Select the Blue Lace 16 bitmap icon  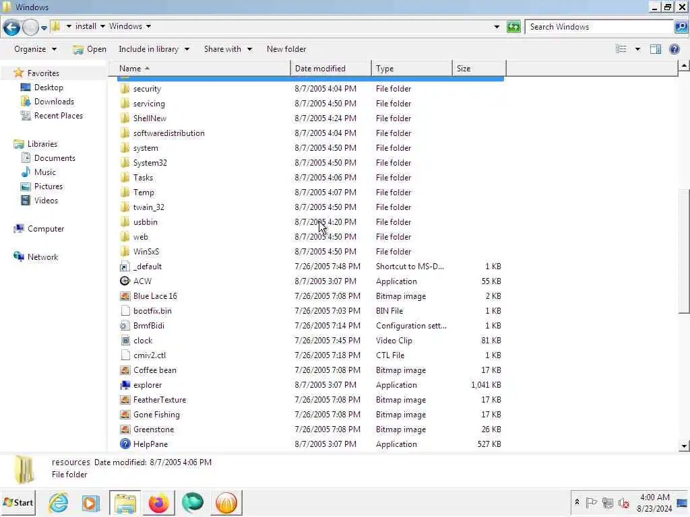[x=125, y=296]
